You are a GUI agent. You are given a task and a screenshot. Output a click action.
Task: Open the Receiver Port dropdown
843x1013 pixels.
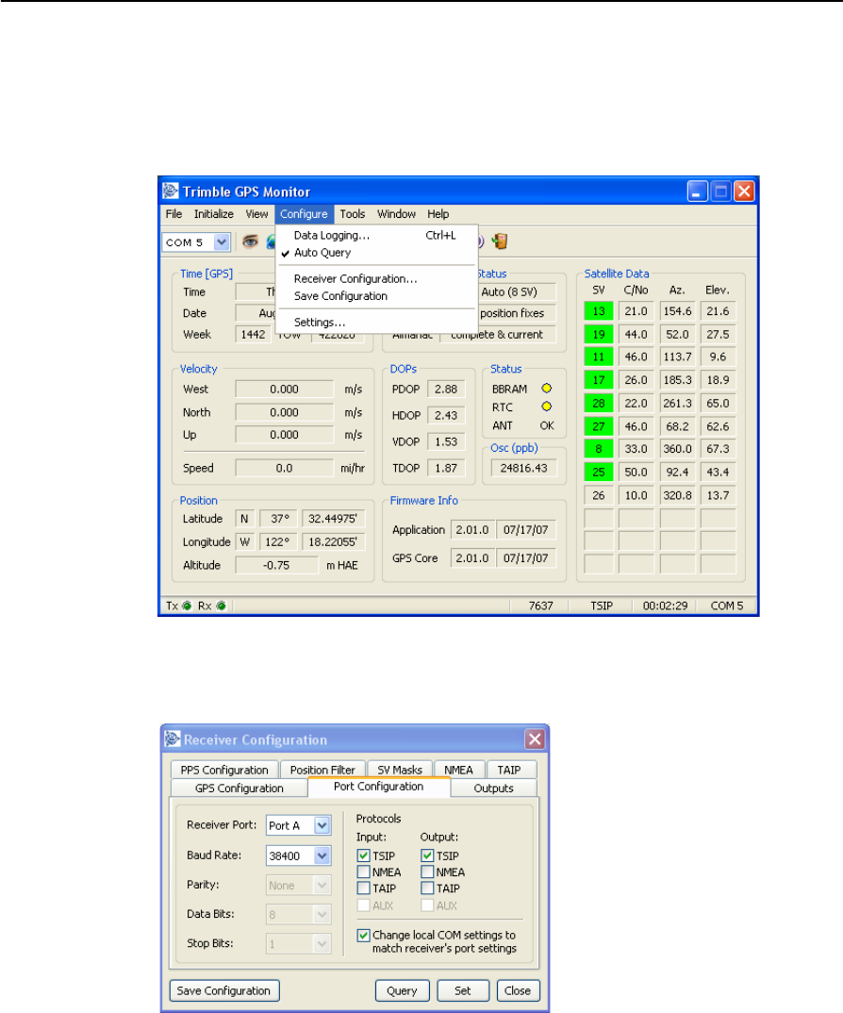coord(322,825)
